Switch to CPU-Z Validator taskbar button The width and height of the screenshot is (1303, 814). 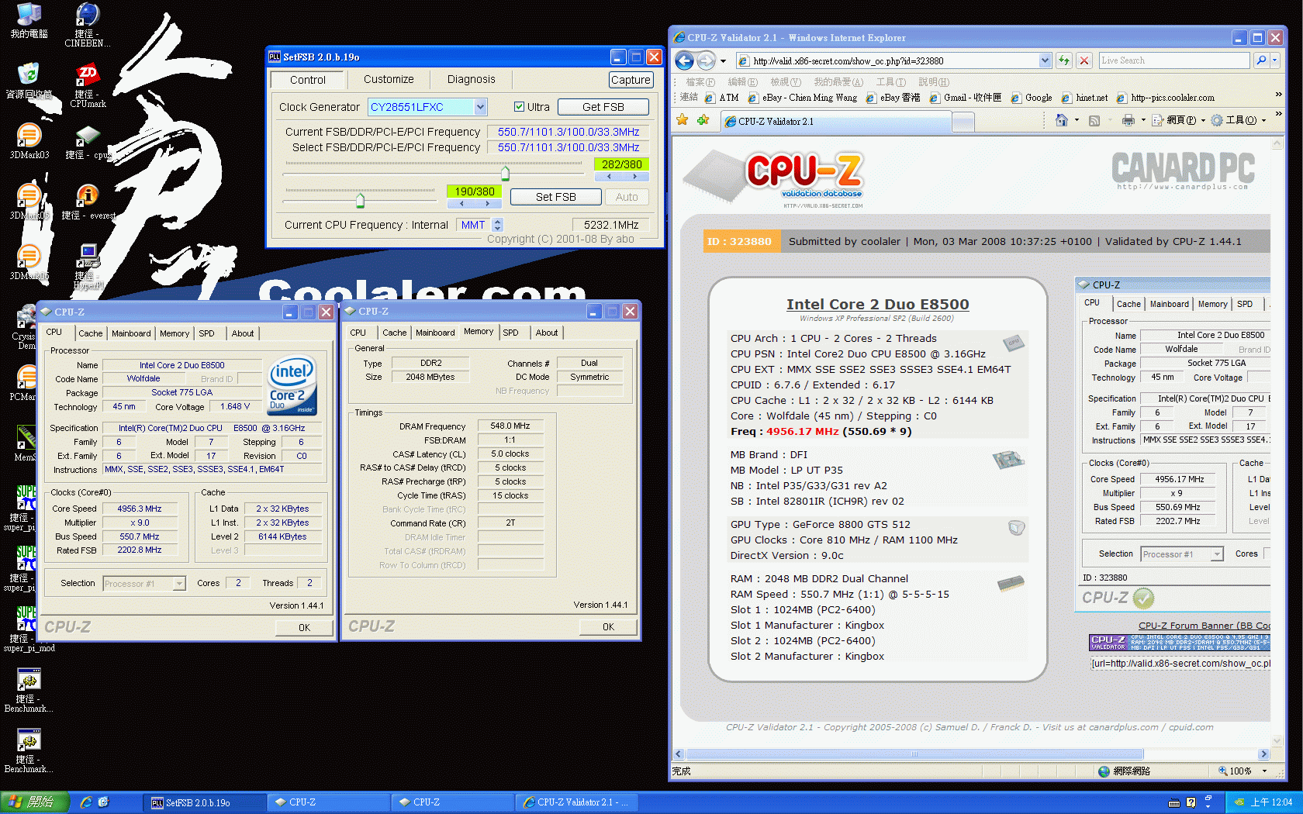point(575,802)
